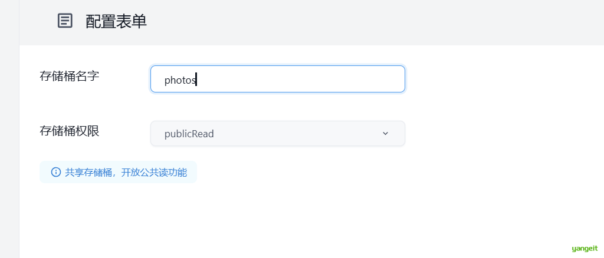Click white space right of bucket name input
604x258 pixels.
coord(501,79)
